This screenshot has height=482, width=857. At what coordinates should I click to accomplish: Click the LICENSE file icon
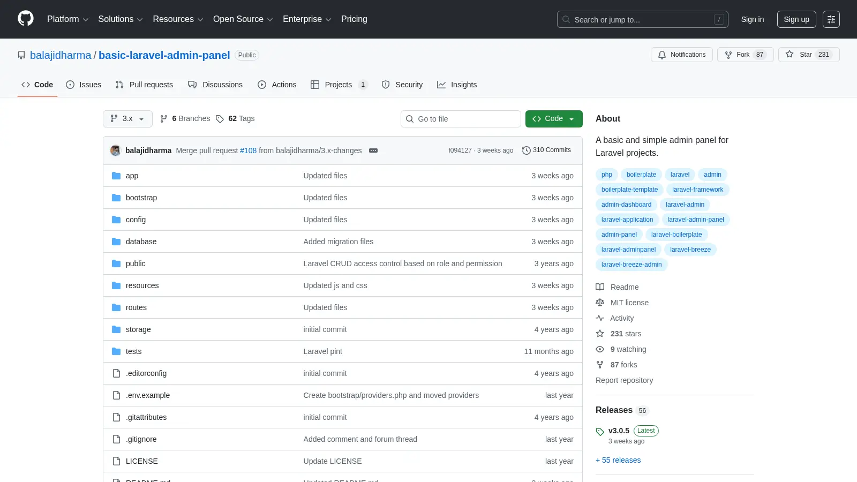coord(116,461)
